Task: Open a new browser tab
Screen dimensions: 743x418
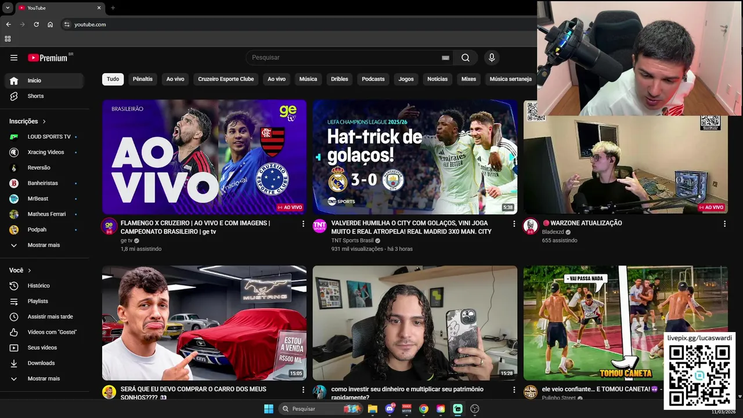Action: pyautogui.click(x=113, y=8)
